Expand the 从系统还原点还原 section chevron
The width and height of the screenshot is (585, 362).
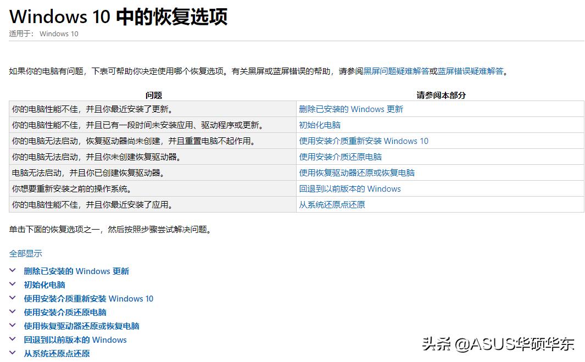tap(12, 353)
